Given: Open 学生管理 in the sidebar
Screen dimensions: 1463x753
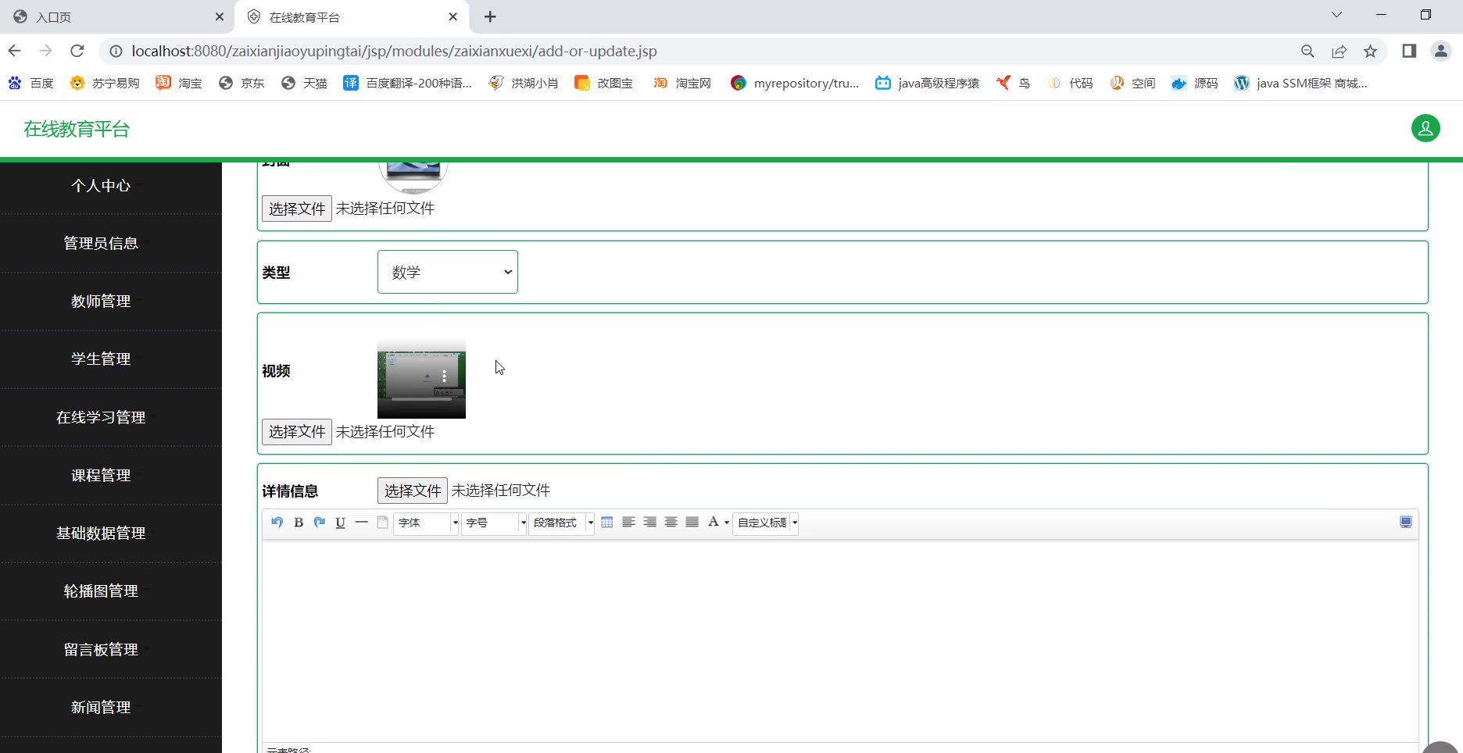Looking at the screenshot, I should coord(101,359).
